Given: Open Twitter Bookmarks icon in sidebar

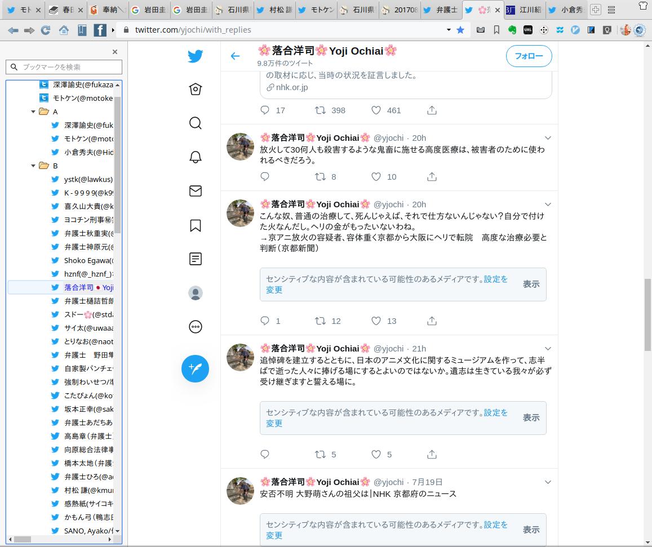Looking at the screenshot, I should point(196,225).
